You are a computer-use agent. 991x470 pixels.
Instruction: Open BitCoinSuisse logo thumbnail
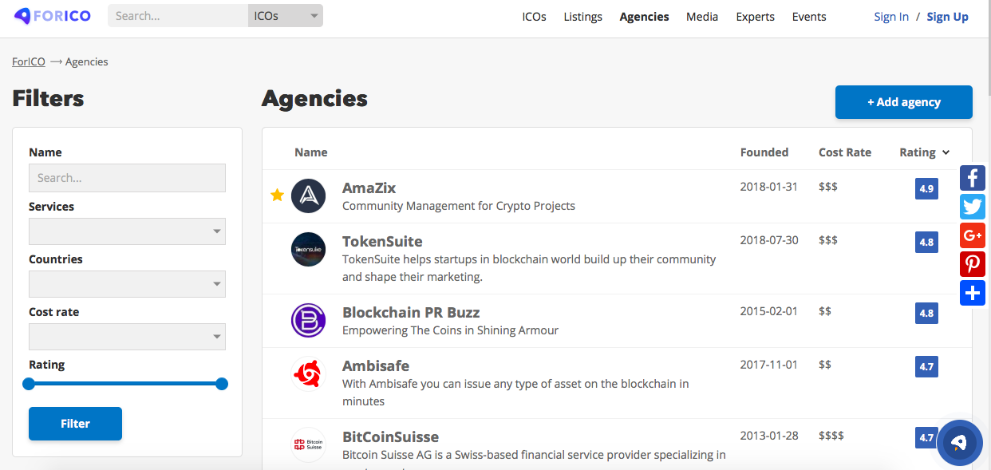(x=308, y=444)
